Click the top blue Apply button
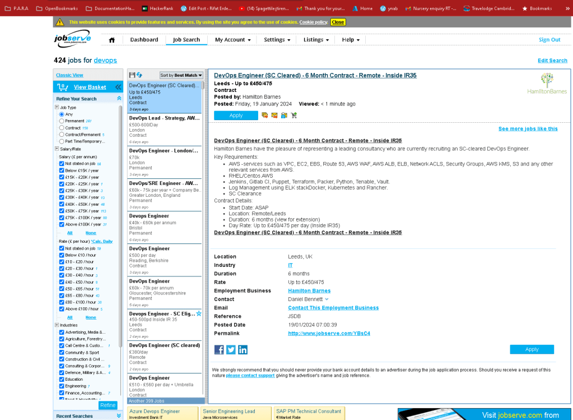Image resolution: width=573 pixels, height=420 pixels. pos(236,116)
